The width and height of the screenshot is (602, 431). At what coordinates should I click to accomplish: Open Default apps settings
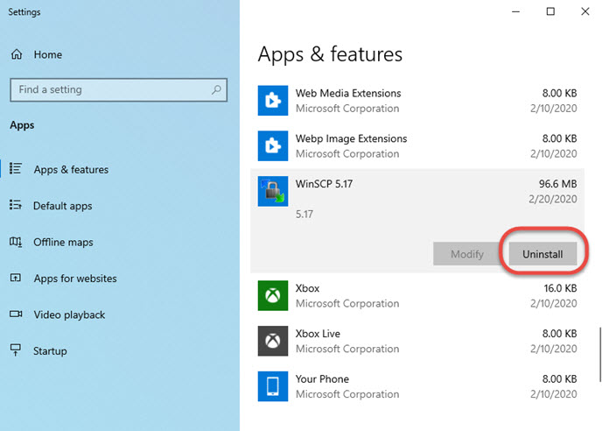pyautogui.click(x=63, y=206)
